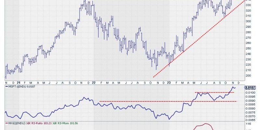Click the 23 year label on time axis
Screen dimensions: 260x130
[x=168, y=83]
